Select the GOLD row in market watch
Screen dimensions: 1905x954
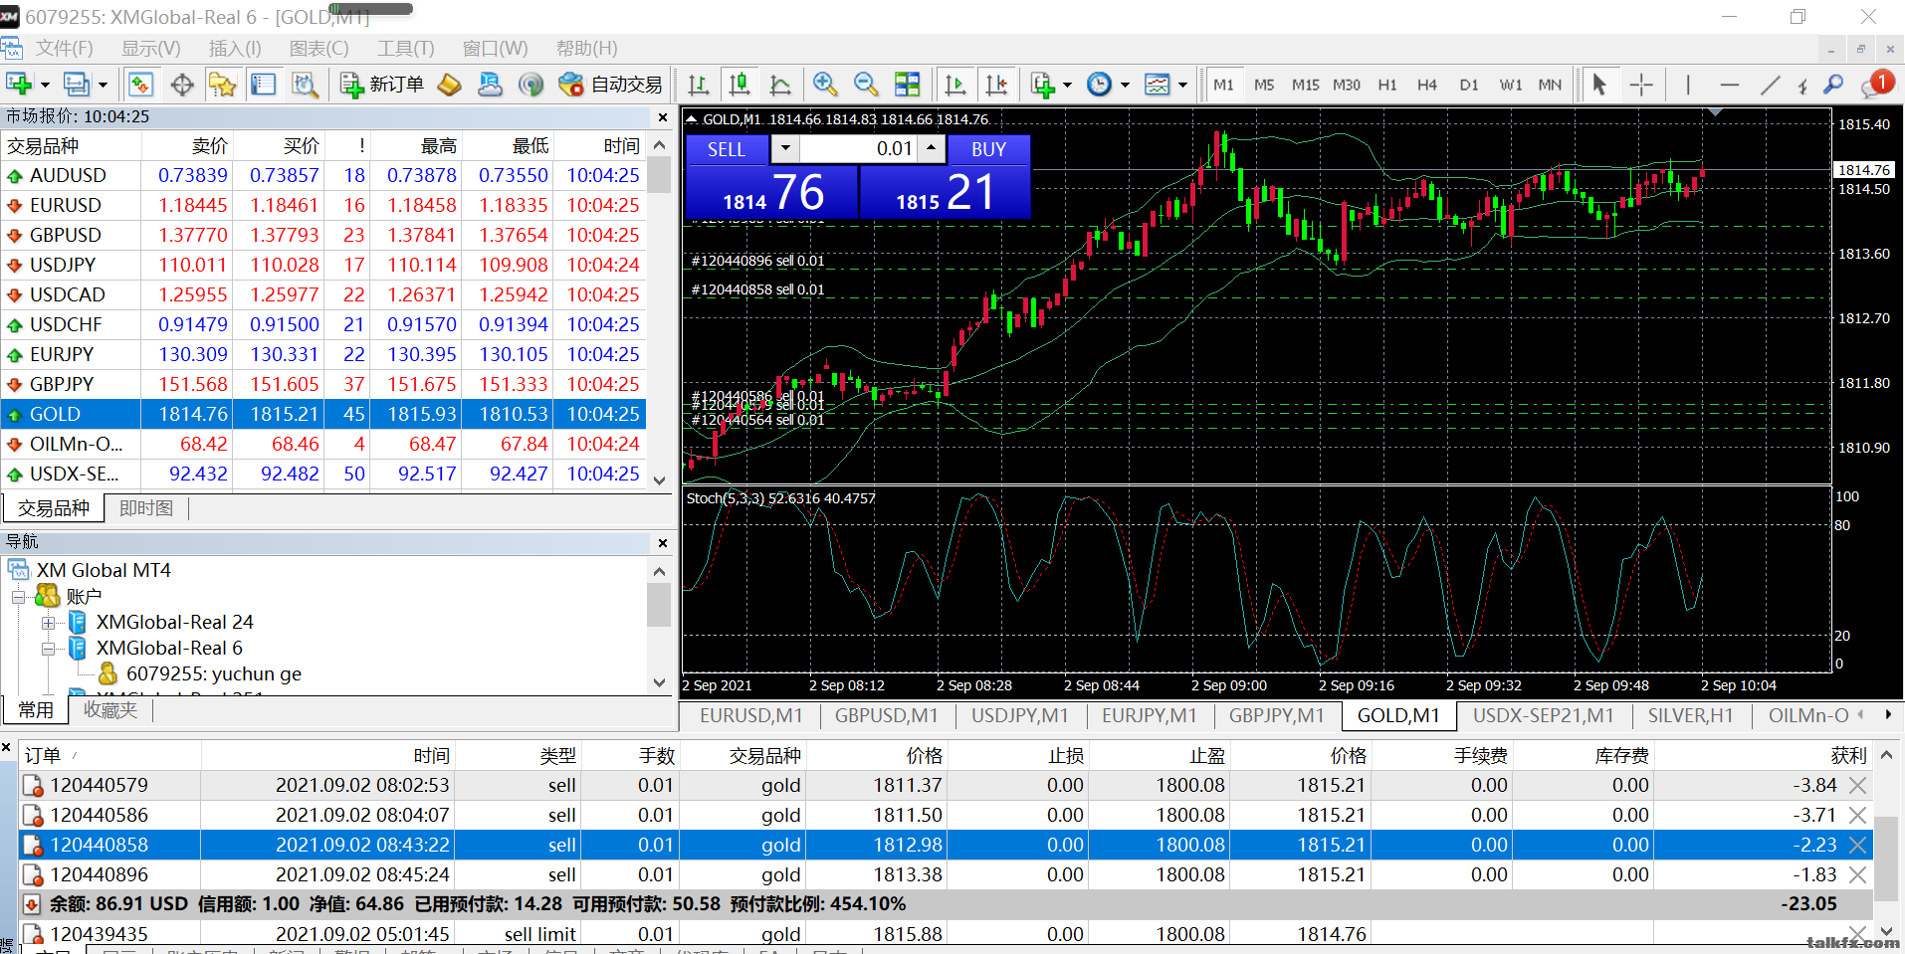(323, 414)
